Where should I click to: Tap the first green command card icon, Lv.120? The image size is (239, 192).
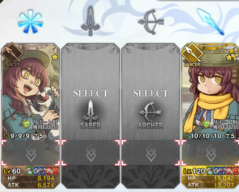(x=210, y=171)
